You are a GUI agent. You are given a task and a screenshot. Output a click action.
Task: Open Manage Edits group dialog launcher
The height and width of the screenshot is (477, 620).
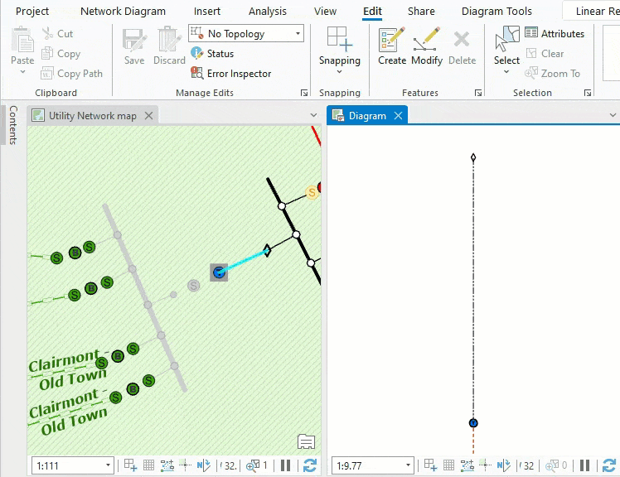click(304, 93)
